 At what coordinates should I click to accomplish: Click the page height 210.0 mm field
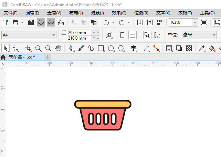pos(79,38)
